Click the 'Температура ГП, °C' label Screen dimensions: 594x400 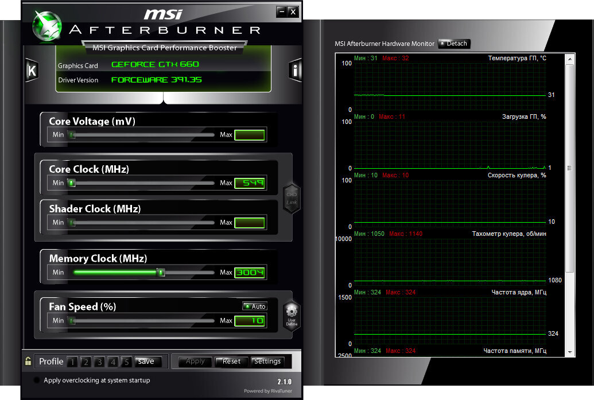[517, 58]
